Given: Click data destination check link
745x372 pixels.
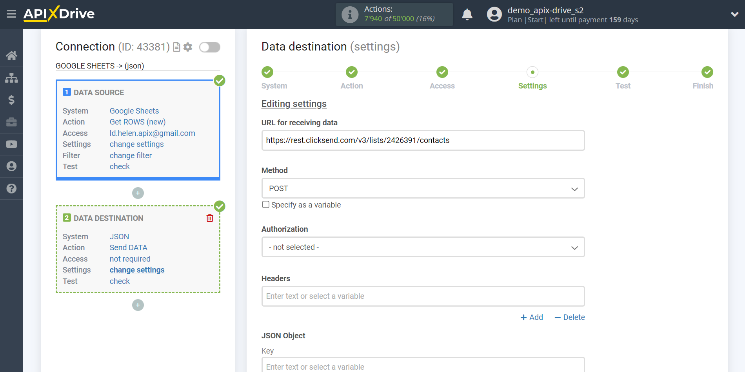Looking at the screenshot, I should [x=120, y=281].
